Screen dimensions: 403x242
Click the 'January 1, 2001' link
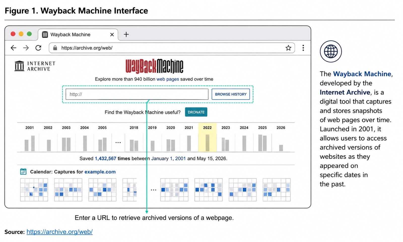click(169, 158)
